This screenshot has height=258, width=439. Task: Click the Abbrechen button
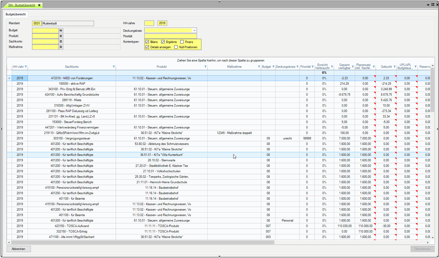pos(18,249)
